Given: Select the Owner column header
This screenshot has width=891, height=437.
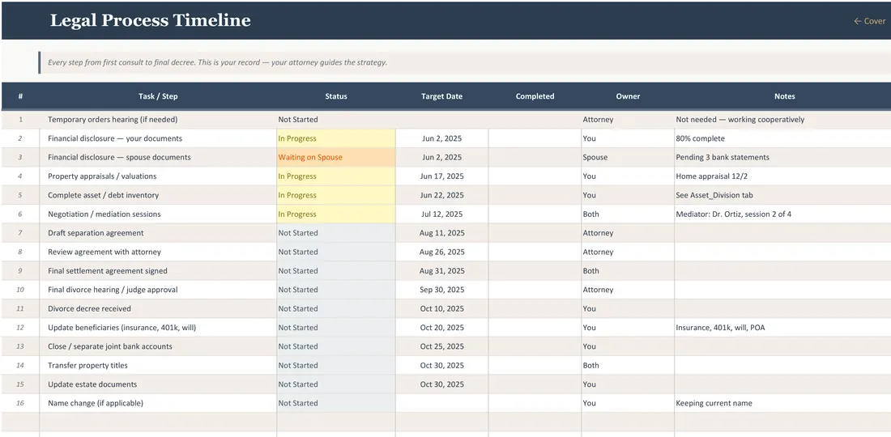Looking at the screenshot, I should [628, 96].
